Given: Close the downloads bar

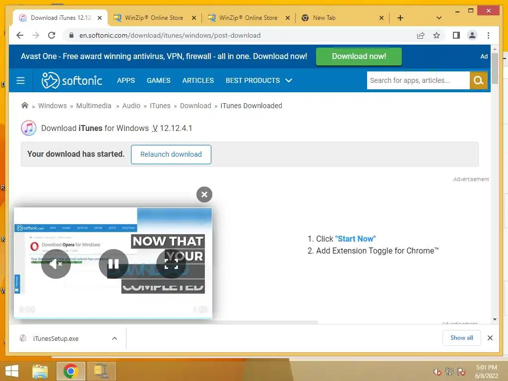Looking at the screenshot, I should pos(490,337).
